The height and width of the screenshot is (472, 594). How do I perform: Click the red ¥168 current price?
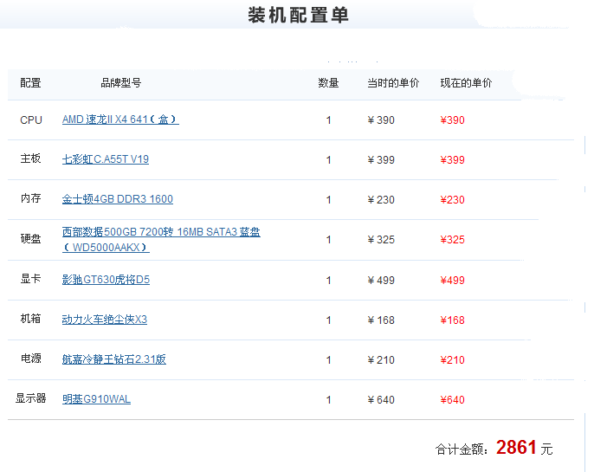(452, 320)
